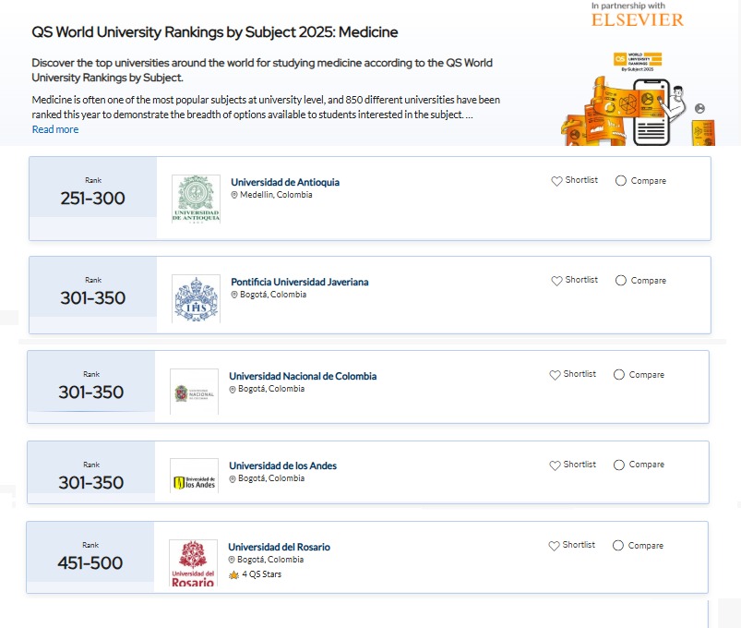Screen dimensions: 741x628
Task: Shortlist Universidad de Antioquia with heart icon
Action: (x=556, y=181)
